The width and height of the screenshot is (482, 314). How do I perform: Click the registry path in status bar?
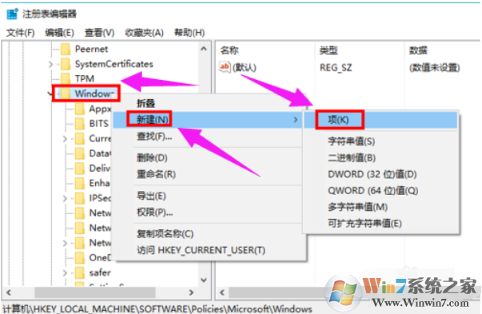click(x=157, y=308)
